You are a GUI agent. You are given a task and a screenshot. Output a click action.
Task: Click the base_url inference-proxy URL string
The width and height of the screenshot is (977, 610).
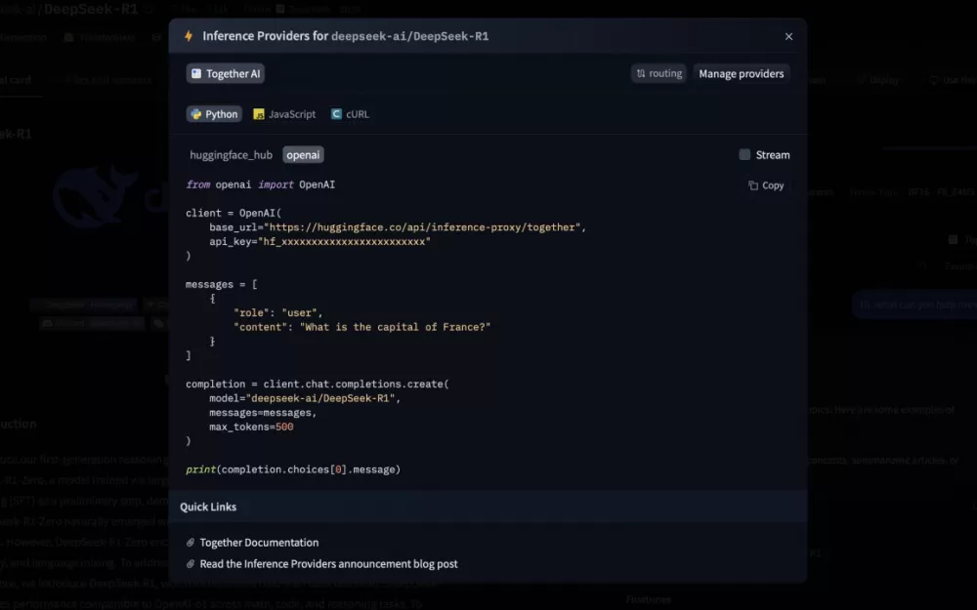(x=423, y=227)
